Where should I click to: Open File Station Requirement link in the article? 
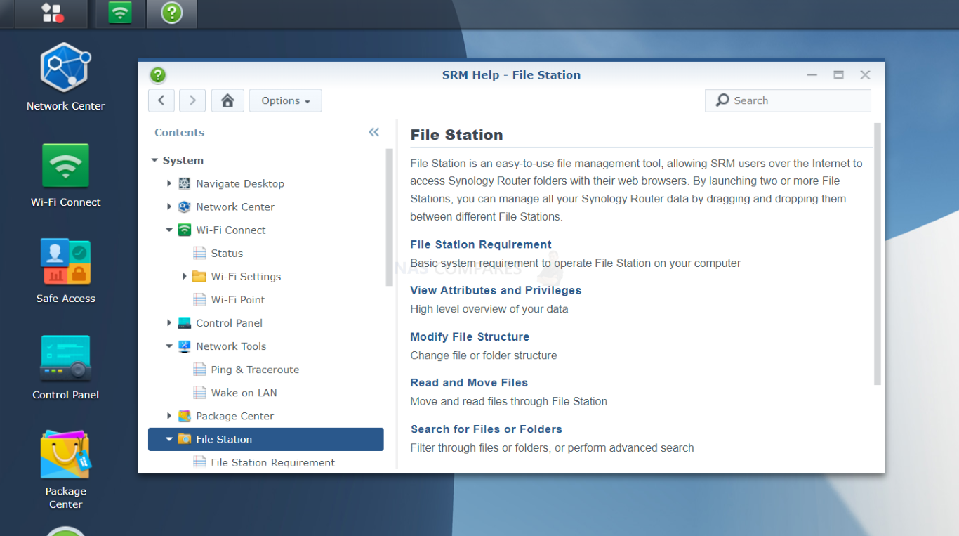pos(481,244)
